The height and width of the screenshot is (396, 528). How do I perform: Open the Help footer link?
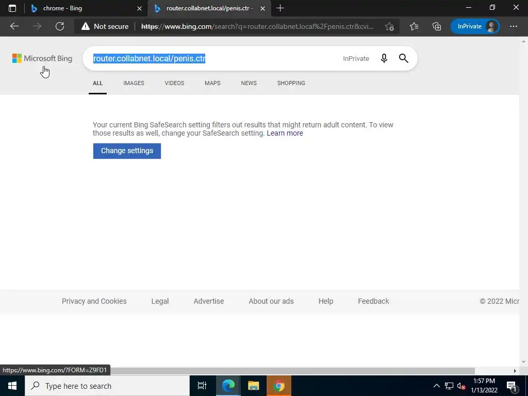click(326, 301)
